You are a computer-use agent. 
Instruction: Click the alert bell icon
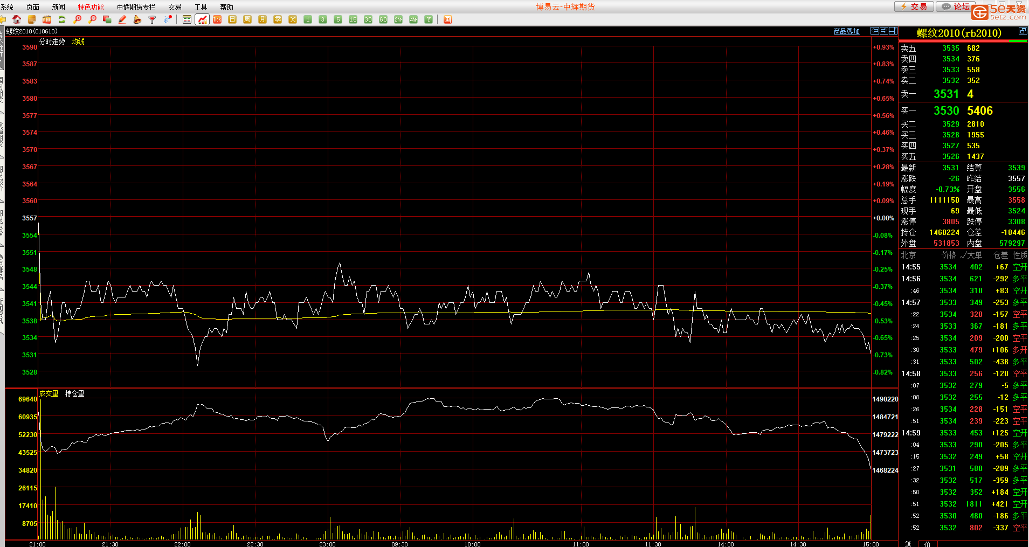[x=137, y=19]
